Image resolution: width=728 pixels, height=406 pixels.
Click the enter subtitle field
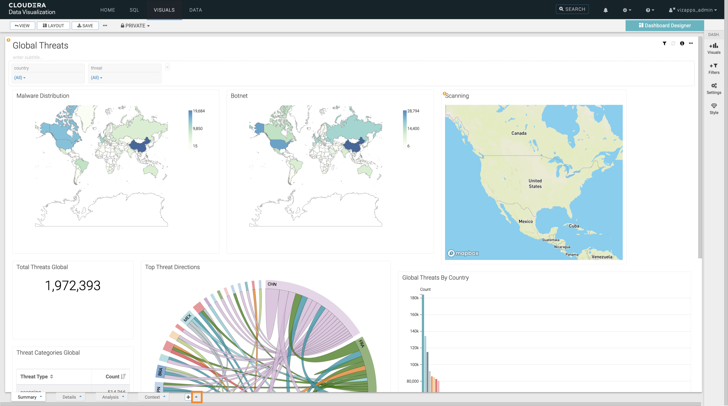coord(28,57)
